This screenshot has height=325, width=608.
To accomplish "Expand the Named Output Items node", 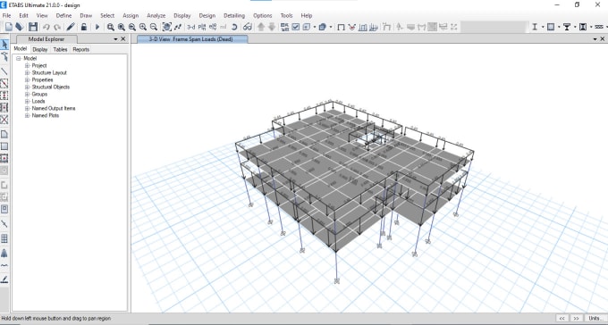I will 27,108.
